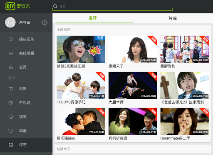Select the 电影 channel icon
Image resolution: width=213 pixels, height=155 pixels.
click(x=11, y=89)
